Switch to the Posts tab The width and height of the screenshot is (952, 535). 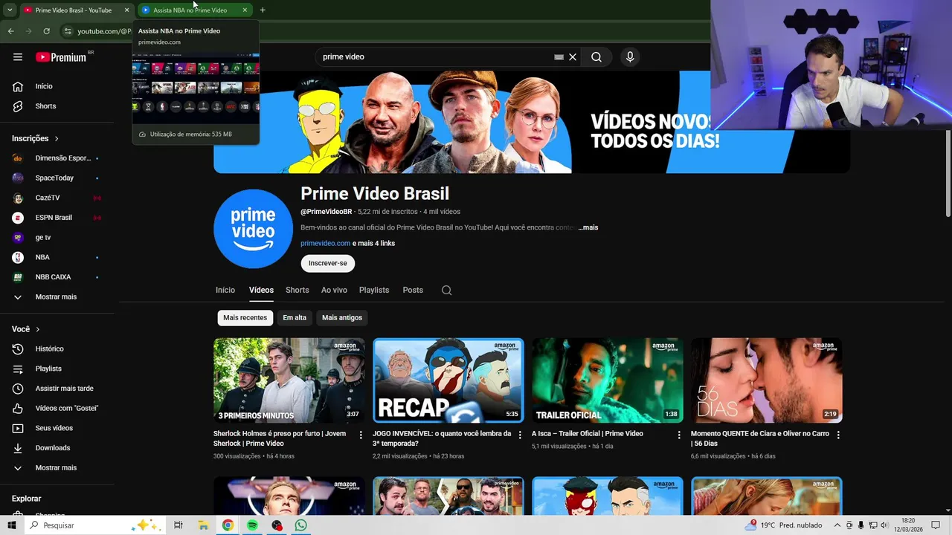click(413, 290)
